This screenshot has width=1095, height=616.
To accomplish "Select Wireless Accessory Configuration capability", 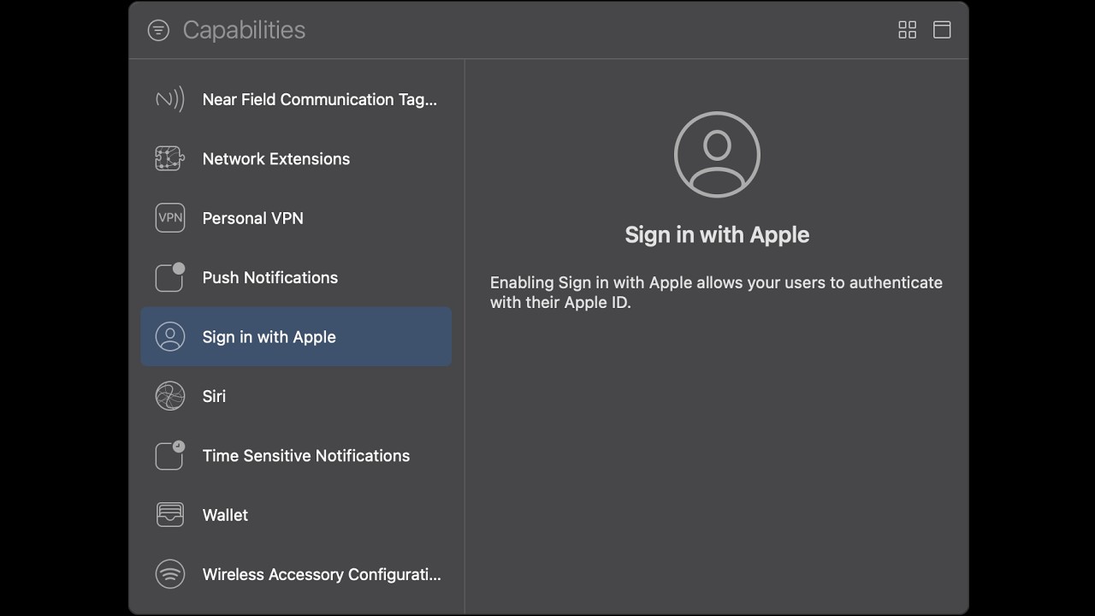I will pos(296,574).
